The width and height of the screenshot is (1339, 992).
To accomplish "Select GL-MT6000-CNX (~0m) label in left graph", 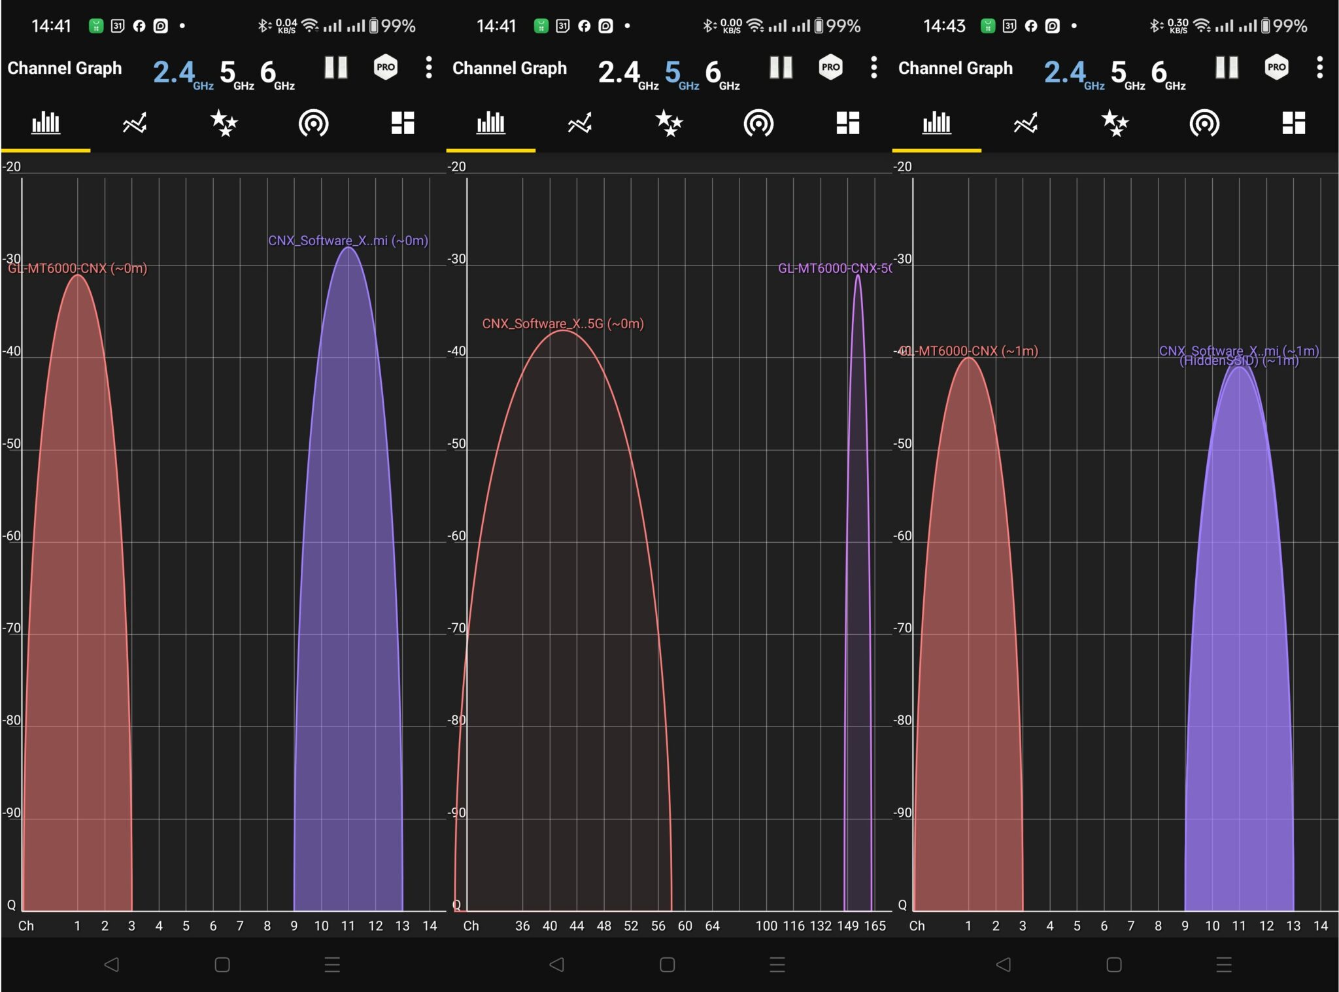I will click(77, 268).
